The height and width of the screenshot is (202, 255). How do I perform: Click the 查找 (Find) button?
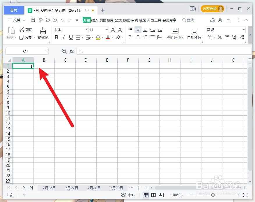188,20
